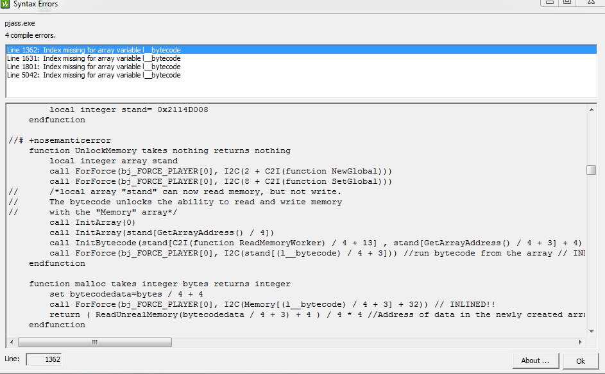Viewport: 605px width, 374px height.
Task: Close the Syntax Errors dialog
Action: (590, 3)
